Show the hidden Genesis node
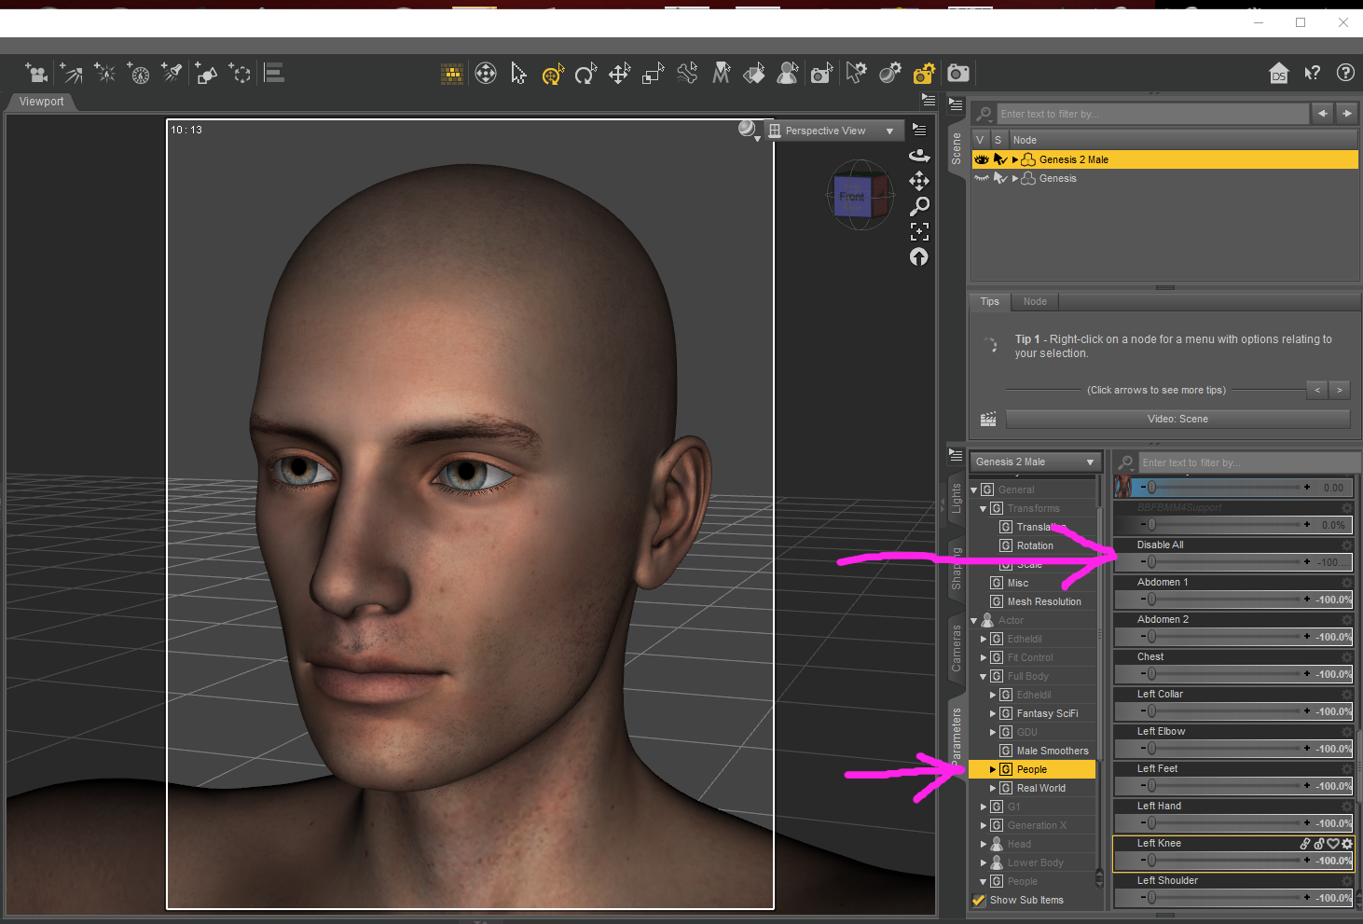The height and width of the screenshot is (924, 1363). (x=981, y=178)
